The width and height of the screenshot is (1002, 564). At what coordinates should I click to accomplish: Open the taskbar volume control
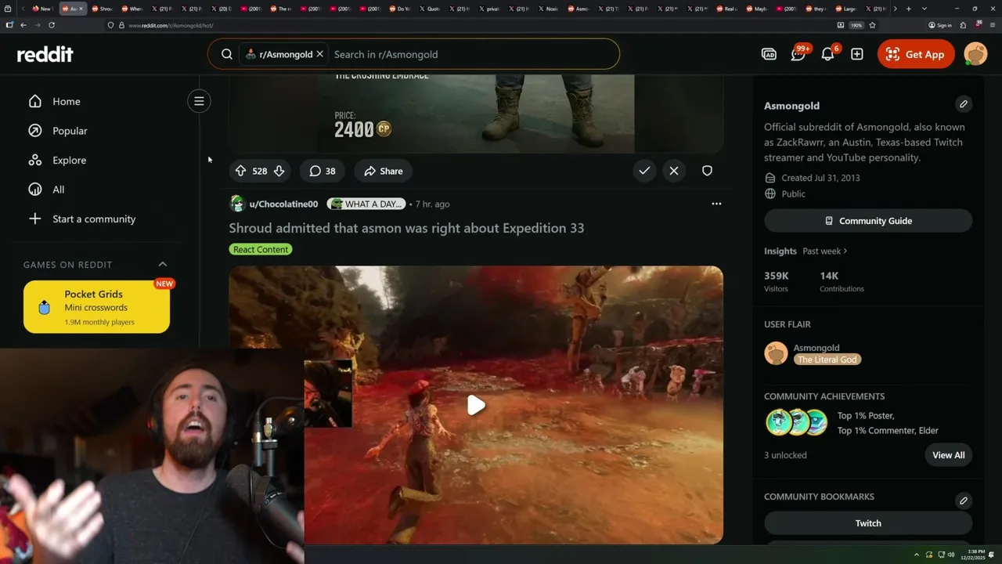coord(951,555)
